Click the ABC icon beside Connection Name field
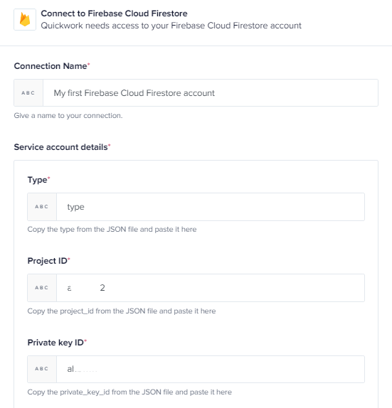 coord(28,93)
